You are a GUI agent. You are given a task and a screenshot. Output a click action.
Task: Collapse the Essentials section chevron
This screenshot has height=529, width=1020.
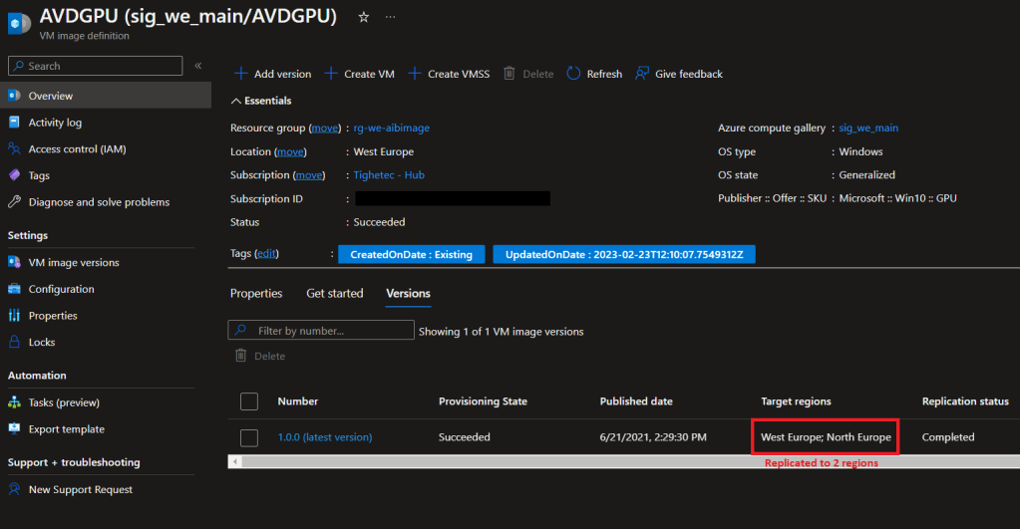235,101
